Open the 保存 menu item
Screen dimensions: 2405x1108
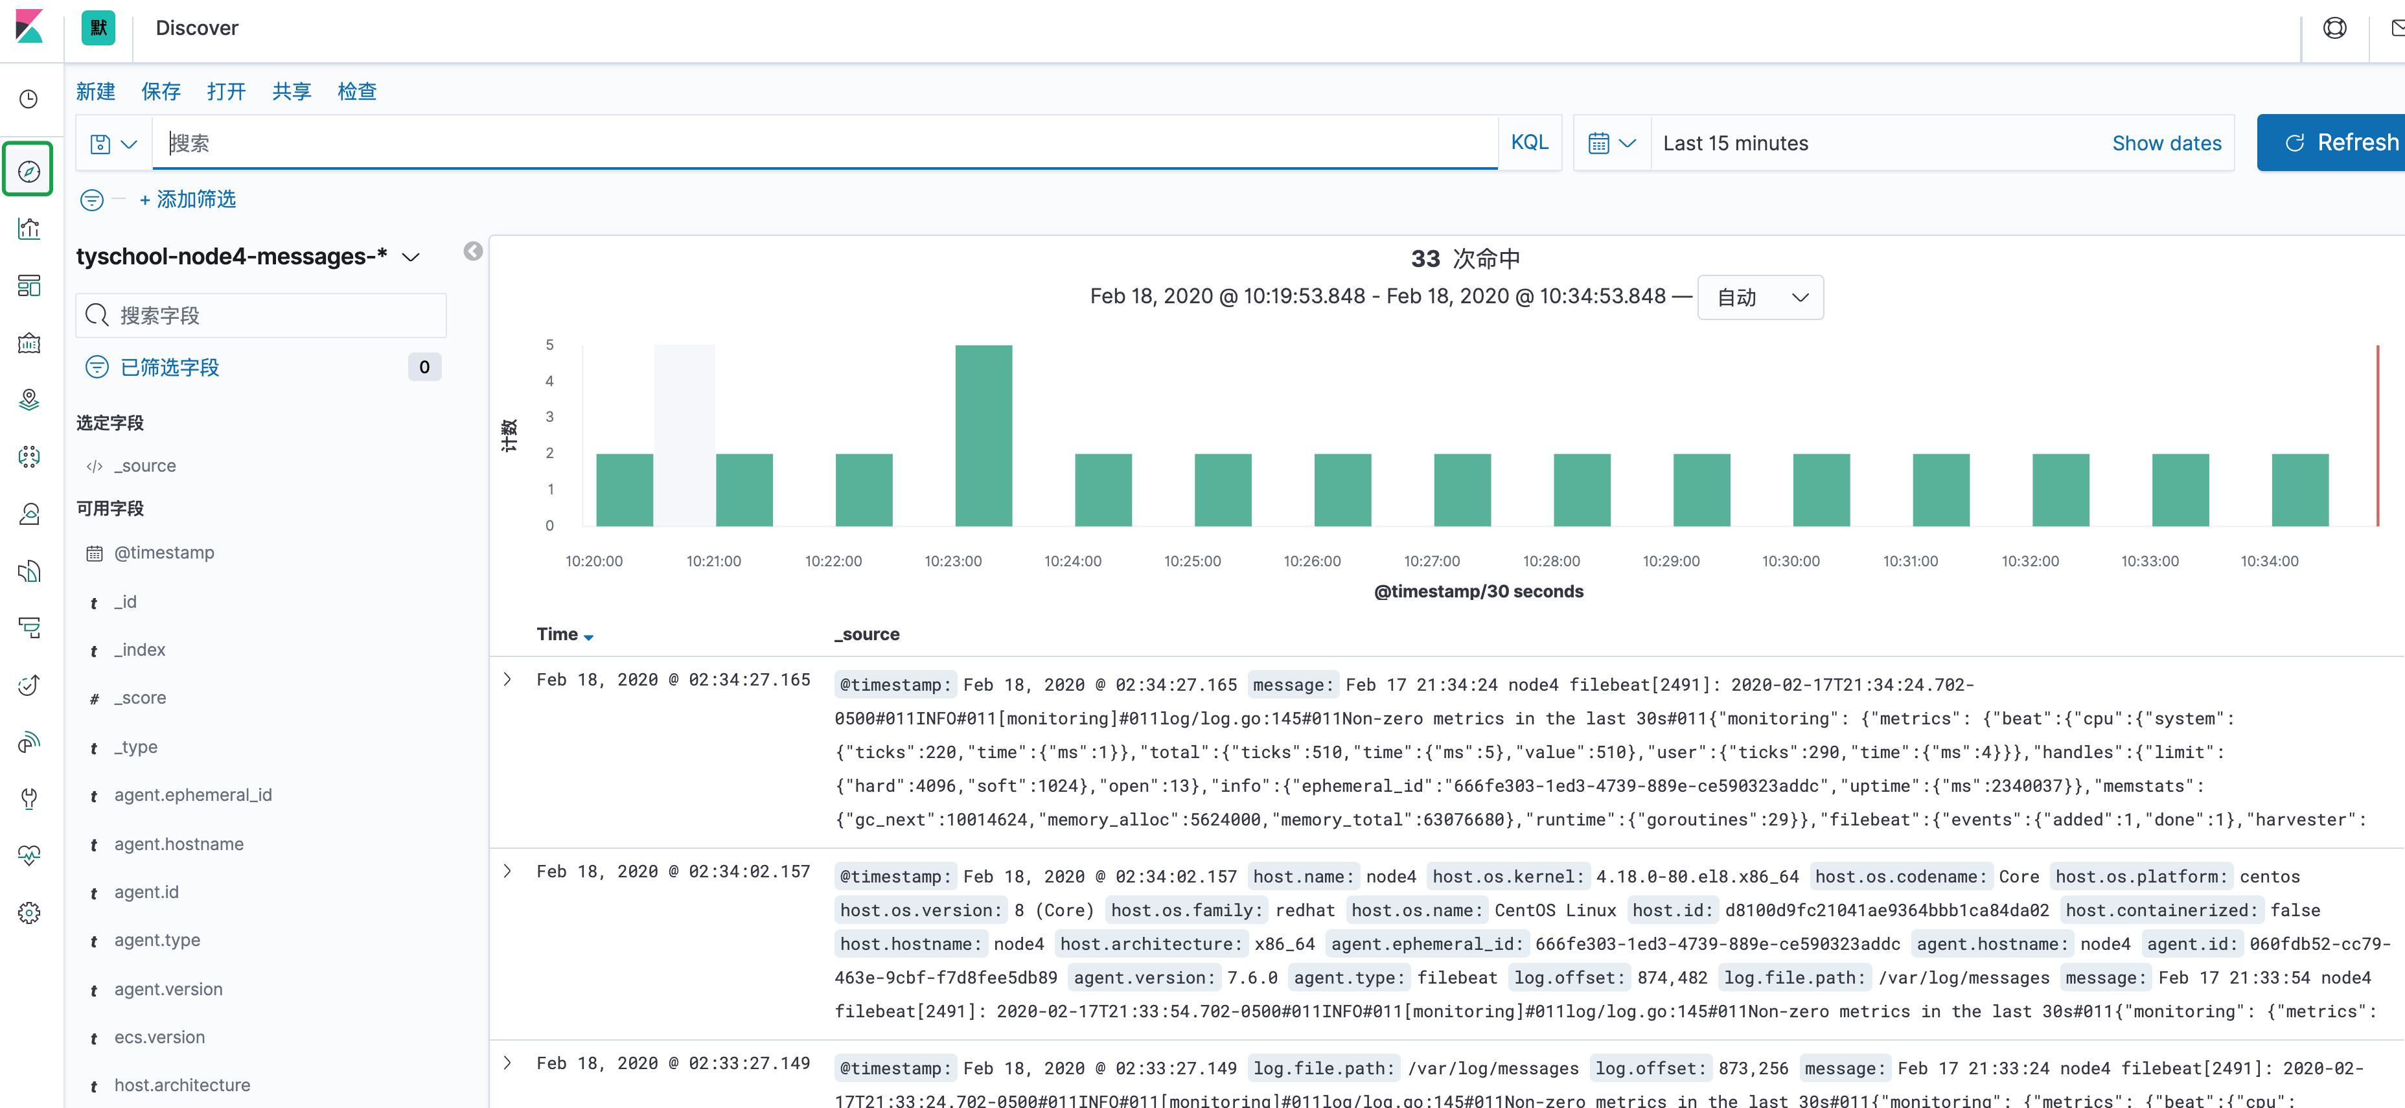click(161, 91)
